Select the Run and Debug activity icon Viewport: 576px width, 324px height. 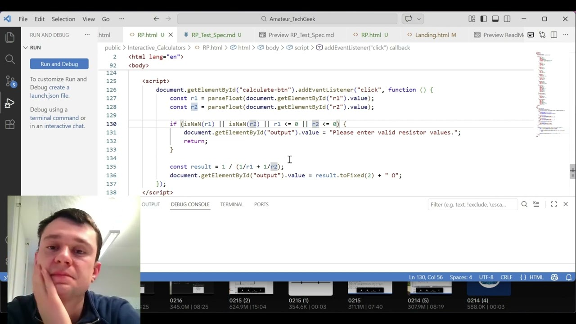click(x=10, y=103)
